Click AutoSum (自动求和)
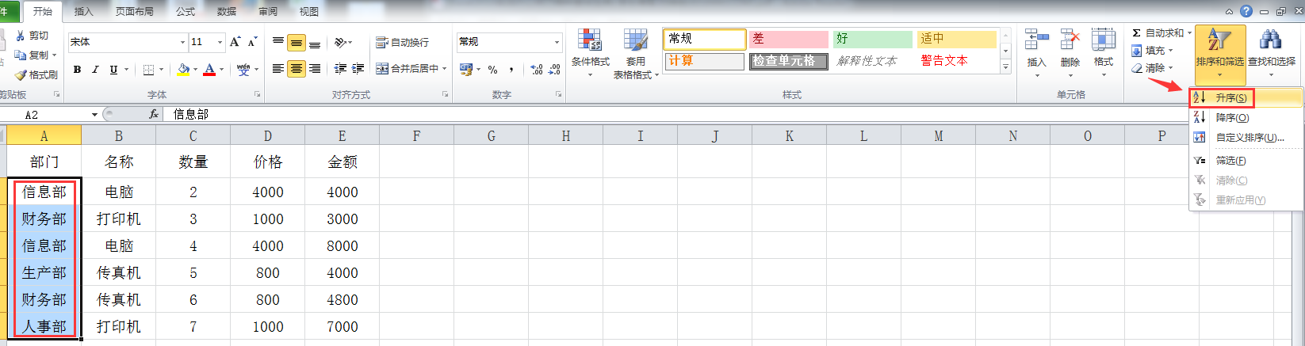Image resolution: width=1305 pixels, height=346 pixels. point(1161,32)
